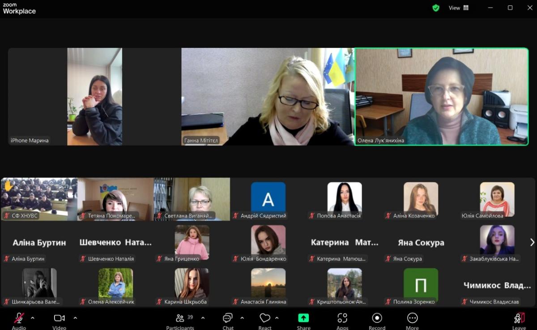Select Чимикос Владислав participant tile

tap(497, 285)
